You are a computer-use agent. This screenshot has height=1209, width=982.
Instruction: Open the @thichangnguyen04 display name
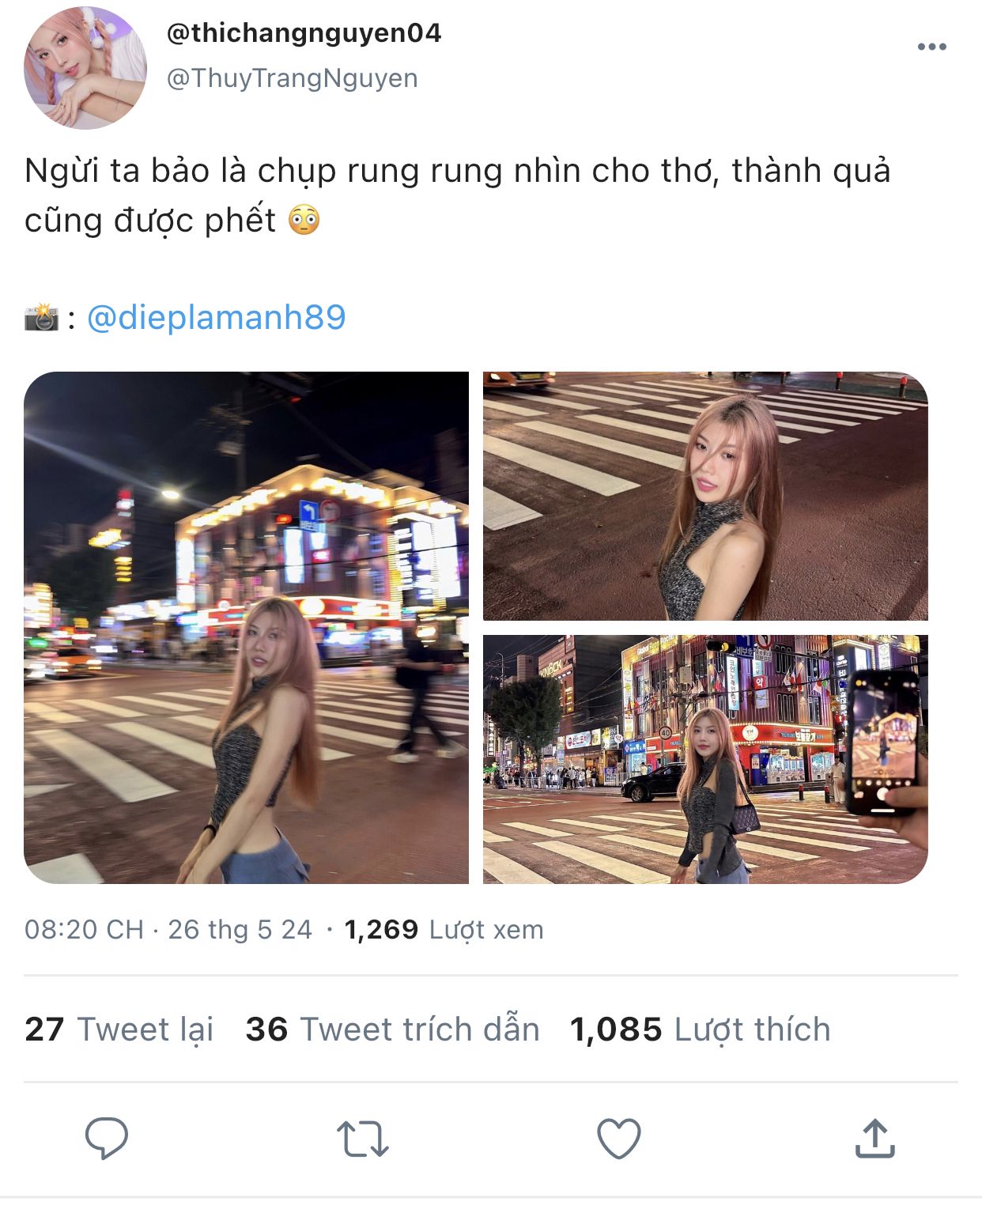[304, 32]
